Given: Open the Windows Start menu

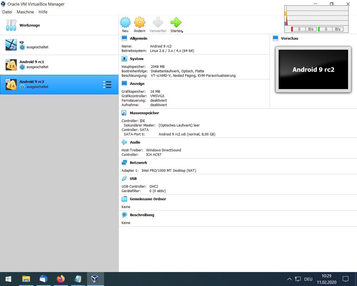Looking at the screenshot, I should click(x=8, y=279).
